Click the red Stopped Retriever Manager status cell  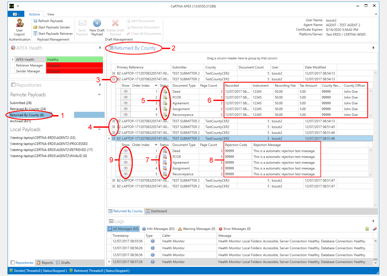[74, 65]
